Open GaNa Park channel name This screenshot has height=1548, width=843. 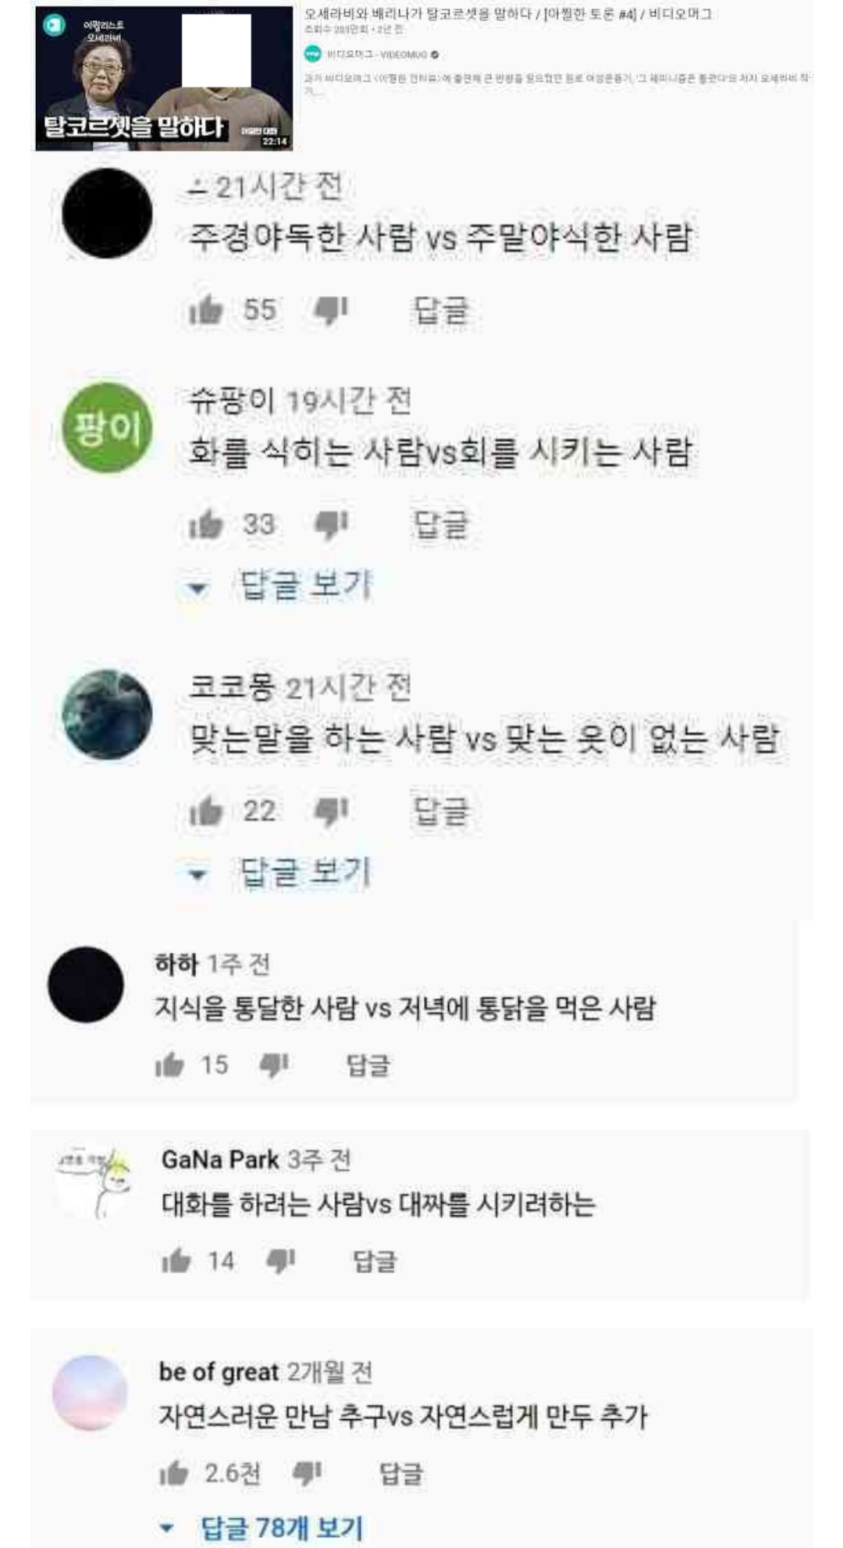pos(220,1159)
